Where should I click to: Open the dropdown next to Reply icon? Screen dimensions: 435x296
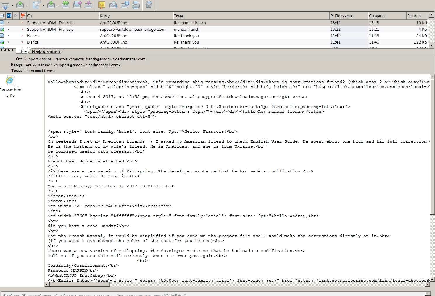58,5
